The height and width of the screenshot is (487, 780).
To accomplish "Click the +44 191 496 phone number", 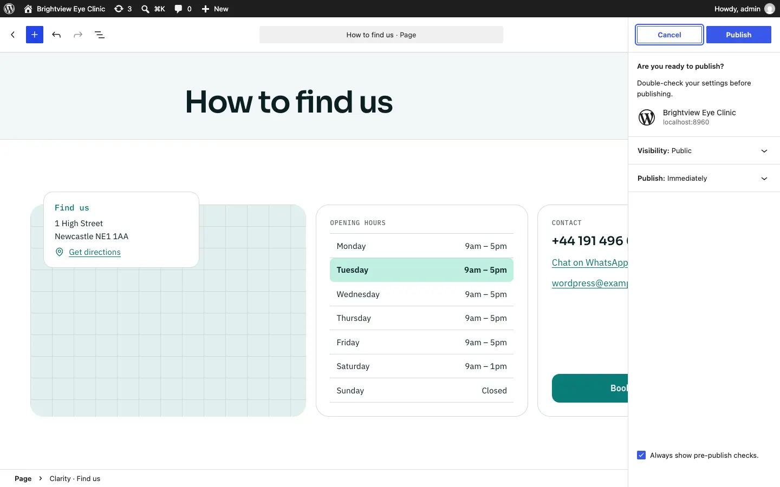I will (x=590, y=241).
